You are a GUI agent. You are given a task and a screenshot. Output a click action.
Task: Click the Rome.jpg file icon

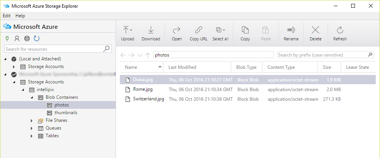coord(128,90)
